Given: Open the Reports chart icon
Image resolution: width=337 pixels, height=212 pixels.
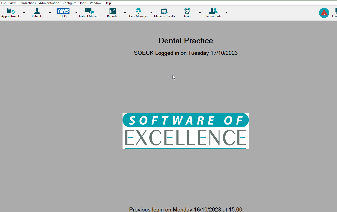Looking at the screenshot, I should point(112,11).
